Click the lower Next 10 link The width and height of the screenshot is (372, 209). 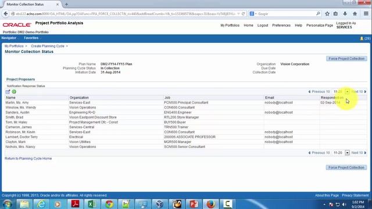click(x=357, y=153)
